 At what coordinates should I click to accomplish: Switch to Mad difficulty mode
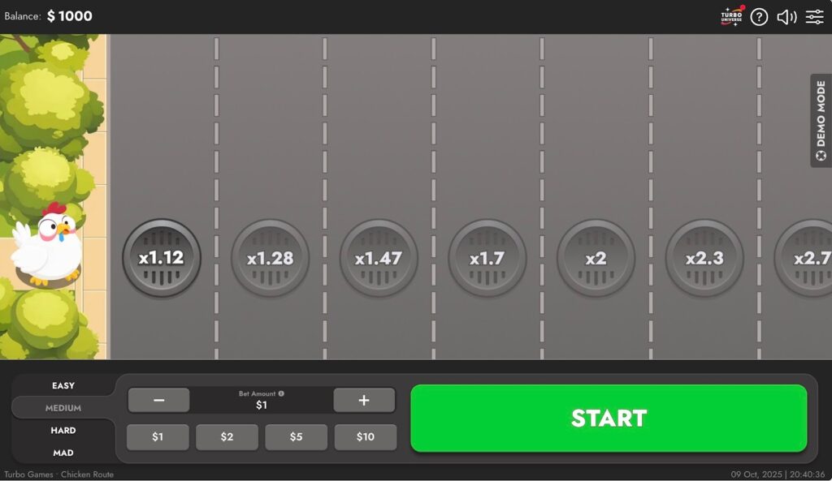pyautogui.click(x=63, y=453)
